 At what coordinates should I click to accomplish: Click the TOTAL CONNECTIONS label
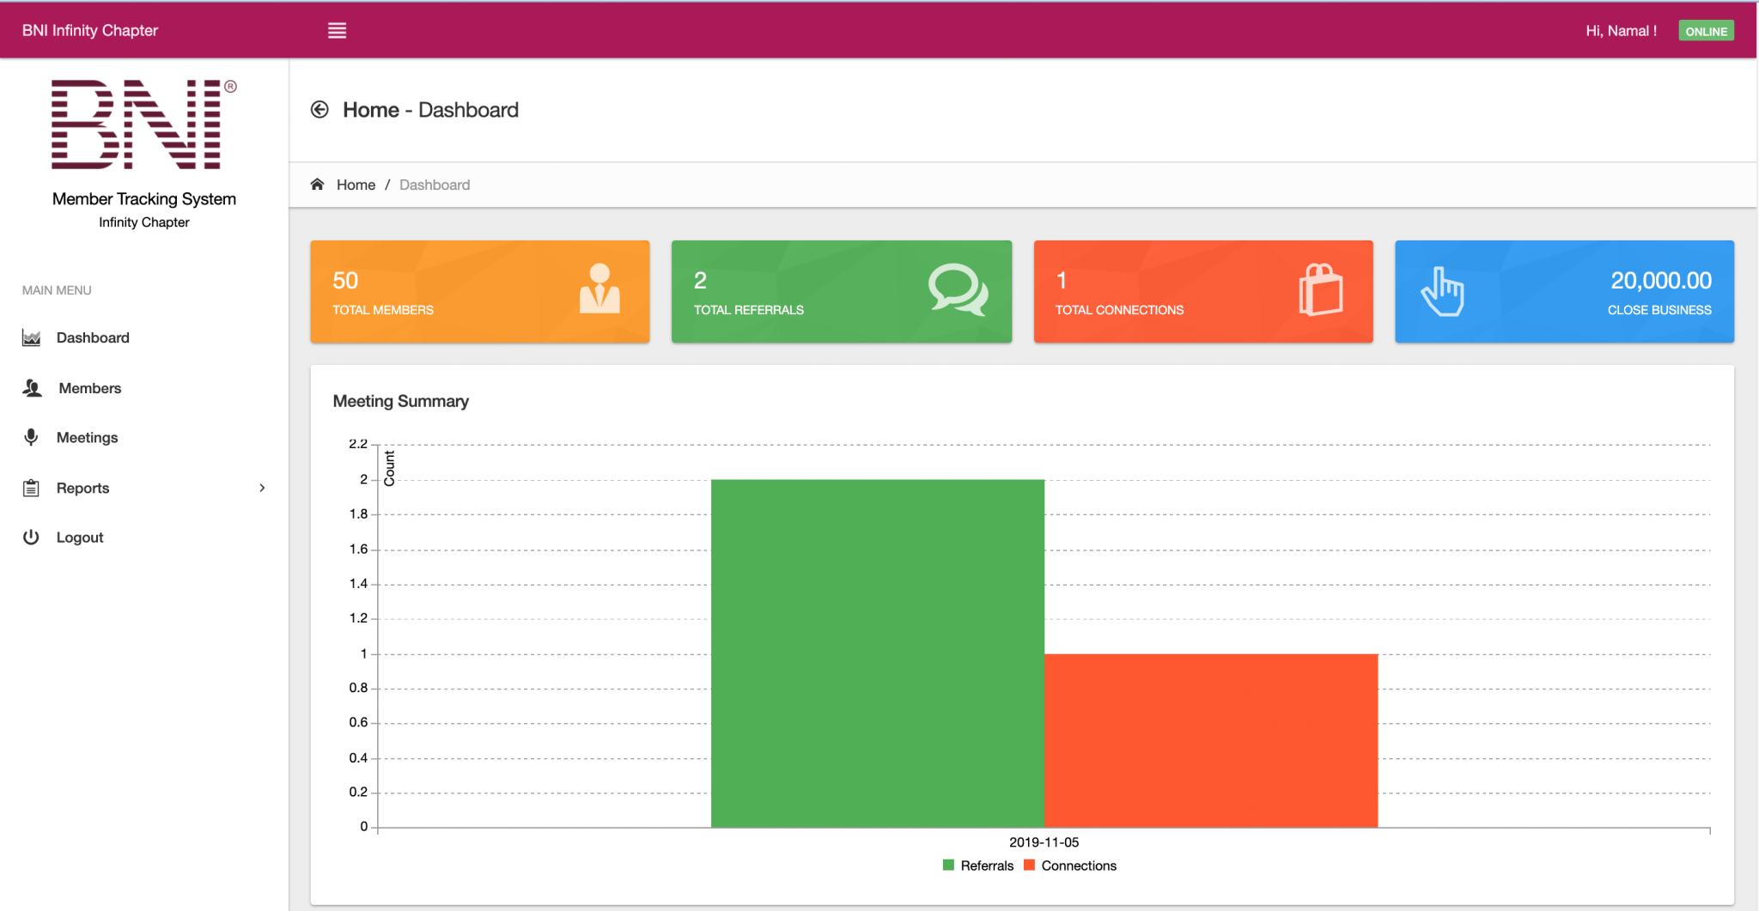coord(1119,310)
